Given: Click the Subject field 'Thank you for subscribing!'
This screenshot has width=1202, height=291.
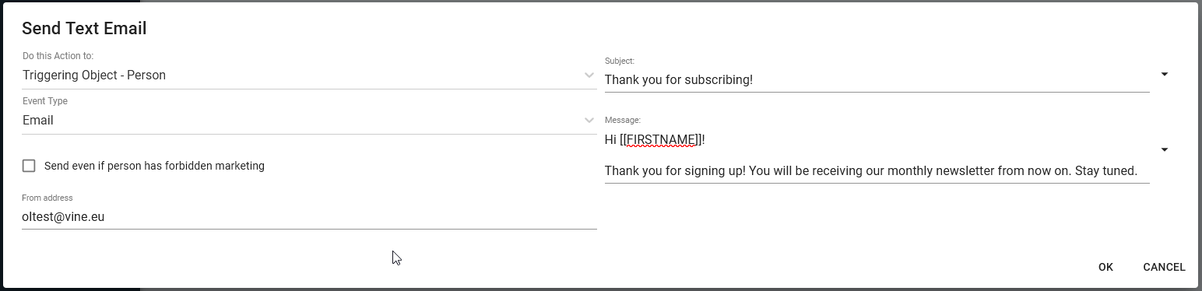Looking at the screenshot, I should (x=877, y=79).
